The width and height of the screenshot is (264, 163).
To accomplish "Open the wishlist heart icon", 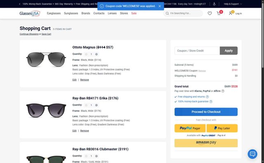I will [210, 13].
